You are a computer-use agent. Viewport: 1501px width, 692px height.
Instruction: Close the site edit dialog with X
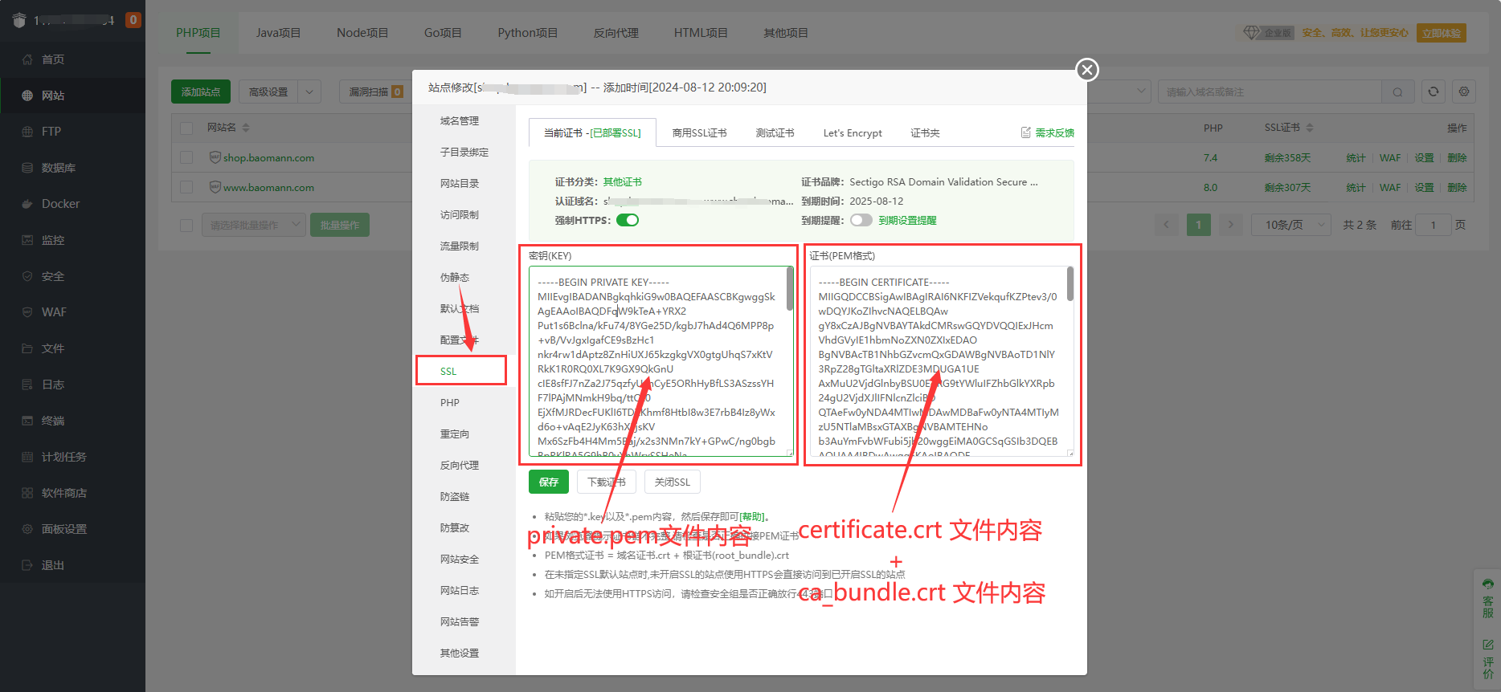(1087, 70)
